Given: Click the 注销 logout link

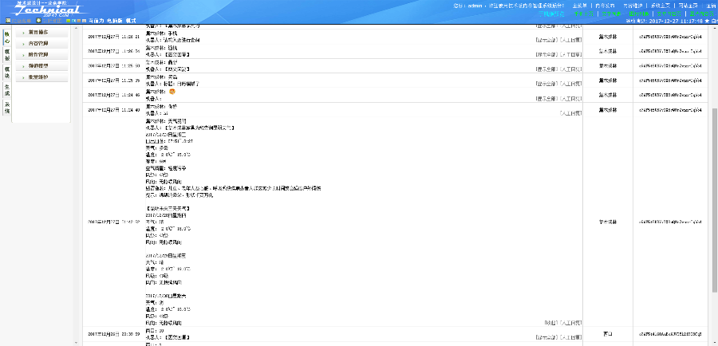Looking at the screenshot, I should 709,5.
